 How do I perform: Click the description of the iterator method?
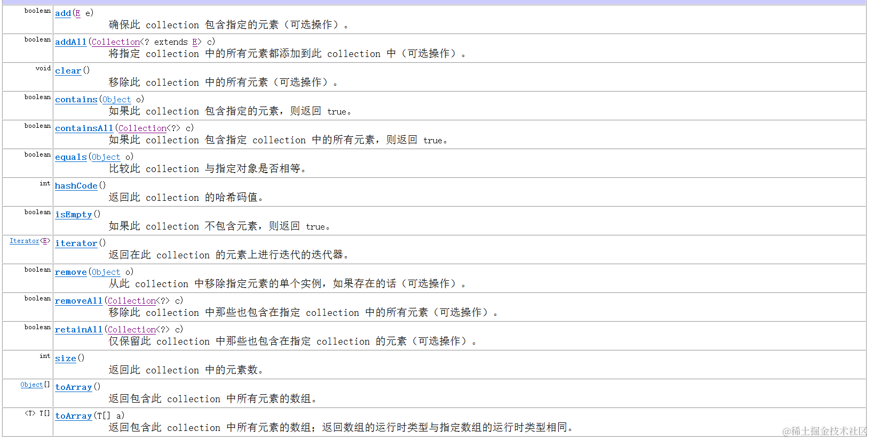point(228,255)
